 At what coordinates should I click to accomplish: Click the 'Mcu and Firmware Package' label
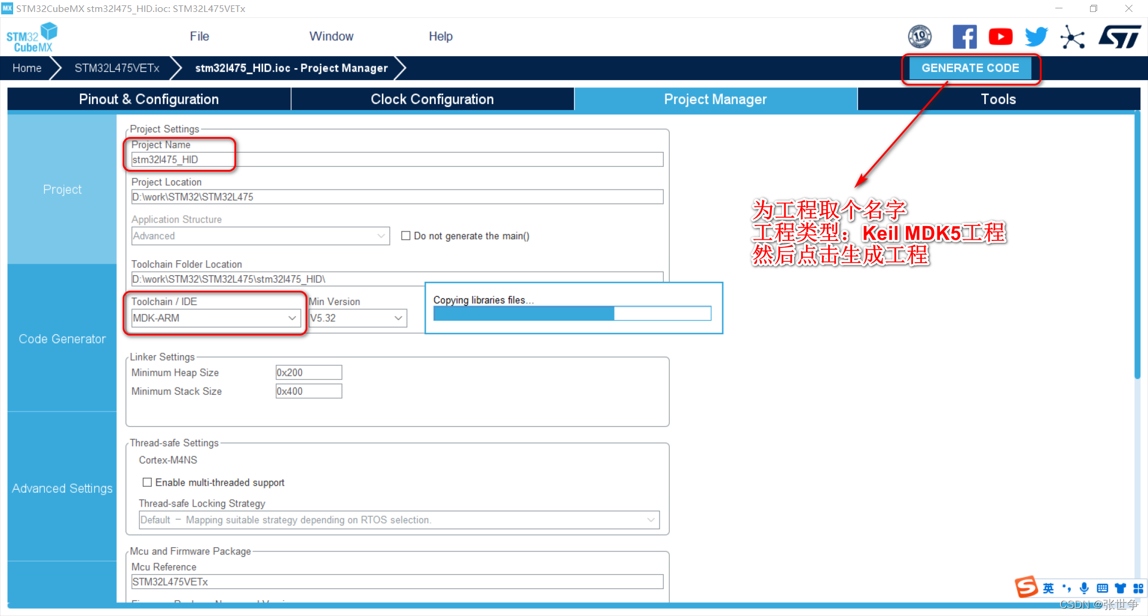pyautogui.click(x=190, y=551)
